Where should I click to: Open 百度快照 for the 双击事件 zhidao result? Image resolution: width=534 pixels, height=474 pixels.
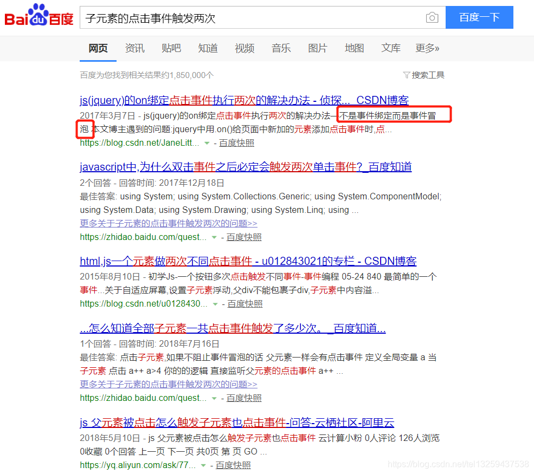pos(244,237)
